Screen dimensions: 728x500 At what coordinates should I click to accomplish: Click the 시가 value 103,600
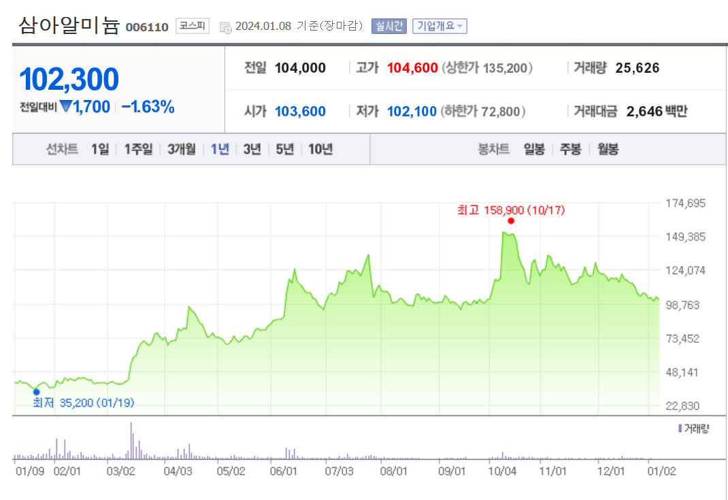coord(300,112)
